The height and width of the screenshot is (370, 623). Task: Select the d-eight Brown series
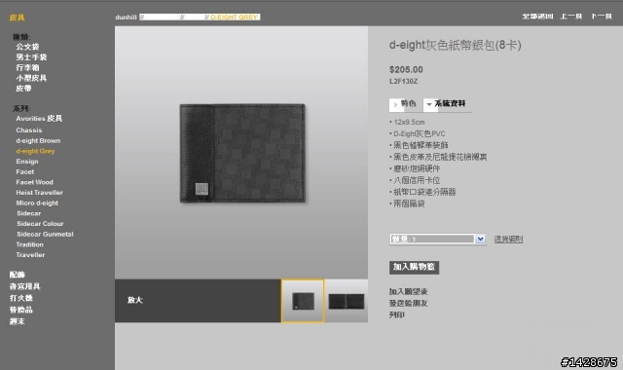click(38, 140)
